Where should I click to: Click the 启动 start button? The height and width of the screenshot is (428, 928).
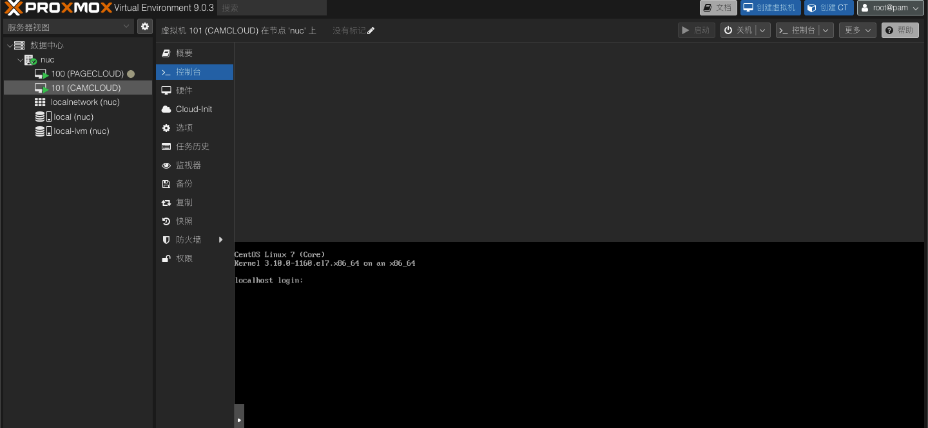click(697, 30)
